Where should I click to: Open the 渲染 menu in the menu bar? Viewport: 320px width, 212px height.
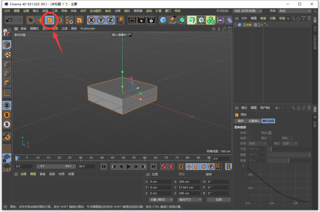[149, 11]
